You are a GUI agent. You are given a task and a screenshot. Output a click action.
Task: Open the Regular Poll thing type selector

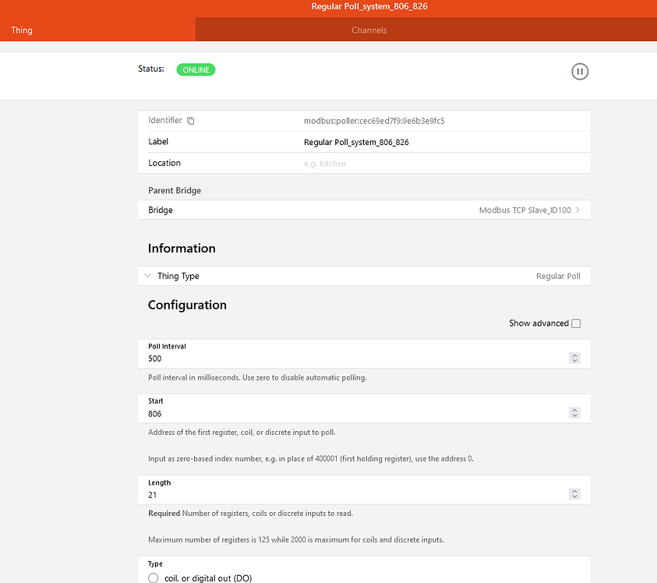tap(558, 275)
